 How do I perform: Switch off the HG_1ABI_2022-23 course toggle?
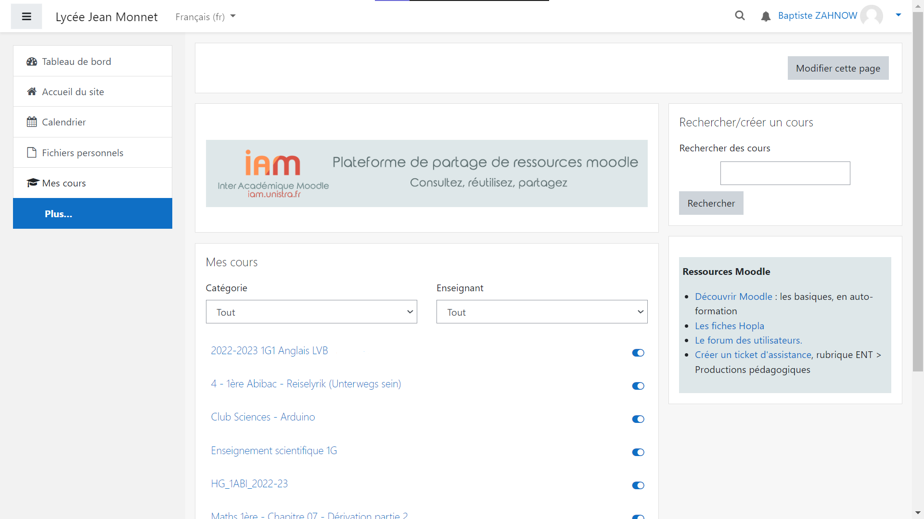tap(638, 485)
